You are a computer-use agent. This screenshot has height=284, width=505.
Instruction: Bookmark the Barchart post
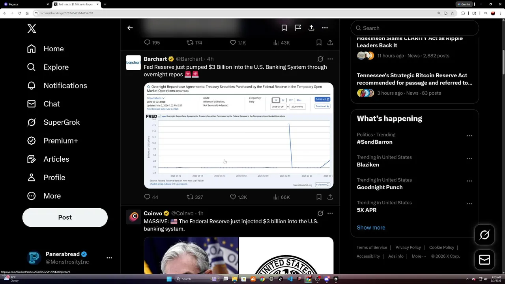[x=319, y=197]
